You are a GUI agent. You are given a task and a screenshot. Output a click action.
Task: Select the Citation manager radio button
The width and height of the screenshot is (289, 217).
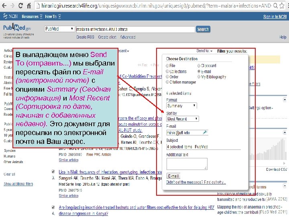point(167,82)
